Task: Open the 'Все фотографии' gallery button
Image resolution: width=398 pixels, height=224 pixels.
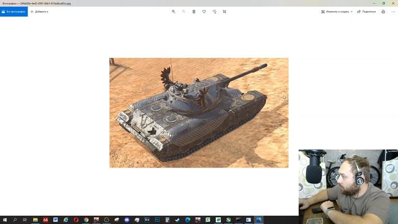Action: tap(14, 12)
